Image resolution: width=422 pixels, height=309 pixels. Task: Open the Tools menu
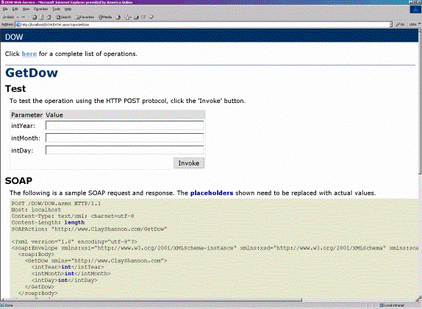pos(57,9)
